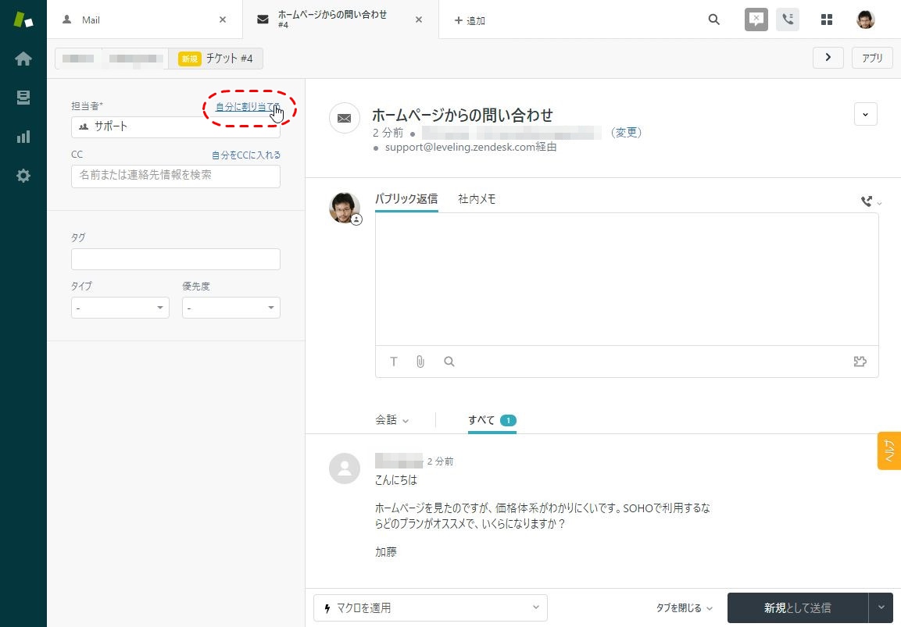
Task: Click the 自分をCCに入れる link
Action: [245, 155]
